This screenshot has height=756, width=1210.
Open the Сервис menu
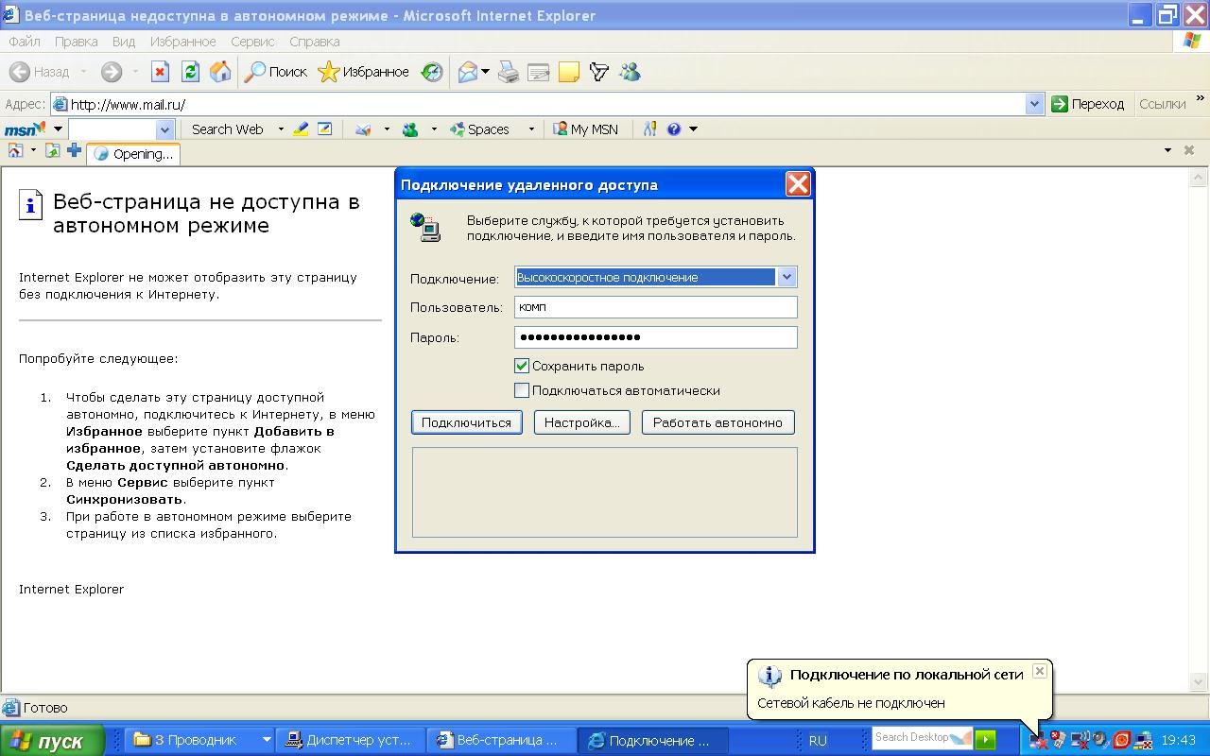tap(252, 42)
